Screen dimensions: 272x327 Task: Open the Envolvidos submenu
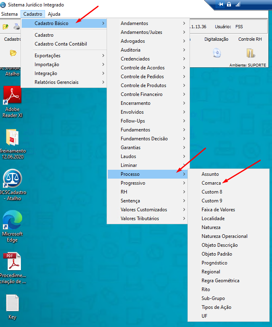[148, 112]
